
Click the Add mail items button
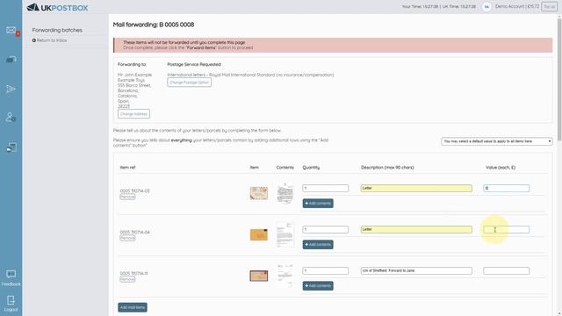click(133, 307)
